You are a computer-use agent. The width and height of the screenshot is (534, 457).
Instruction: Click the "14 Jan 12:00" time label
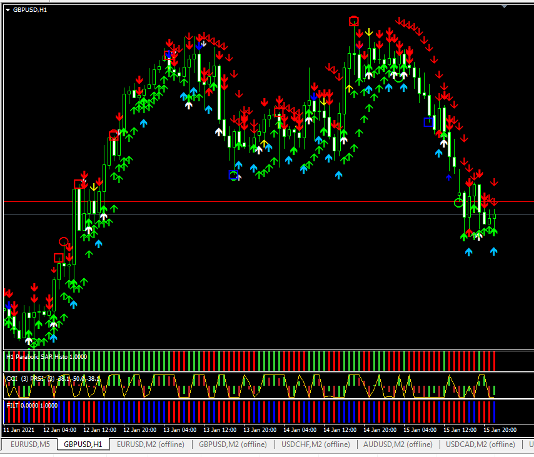click(x=340, y=429)
